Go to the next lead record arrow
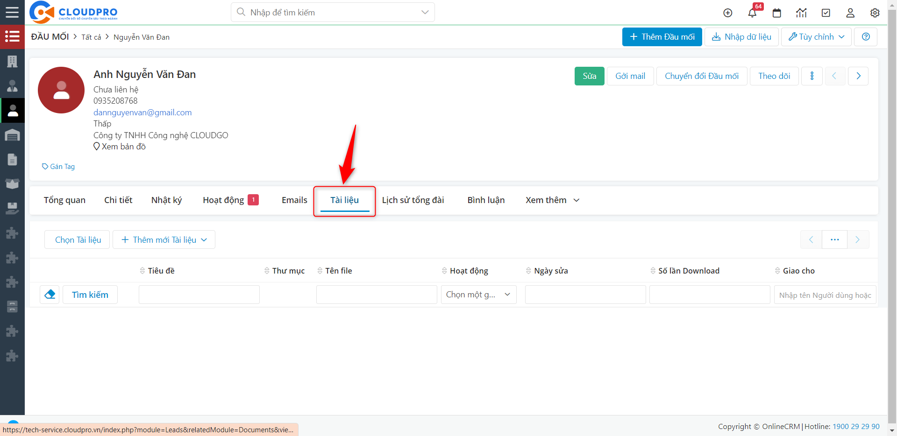The height and width of the screenshot is (436, 897). click(858, 76)
